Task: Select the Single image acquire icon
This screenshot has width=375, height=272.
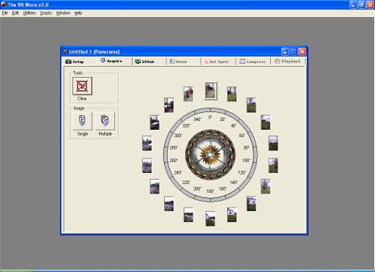Action: (82, 121)
